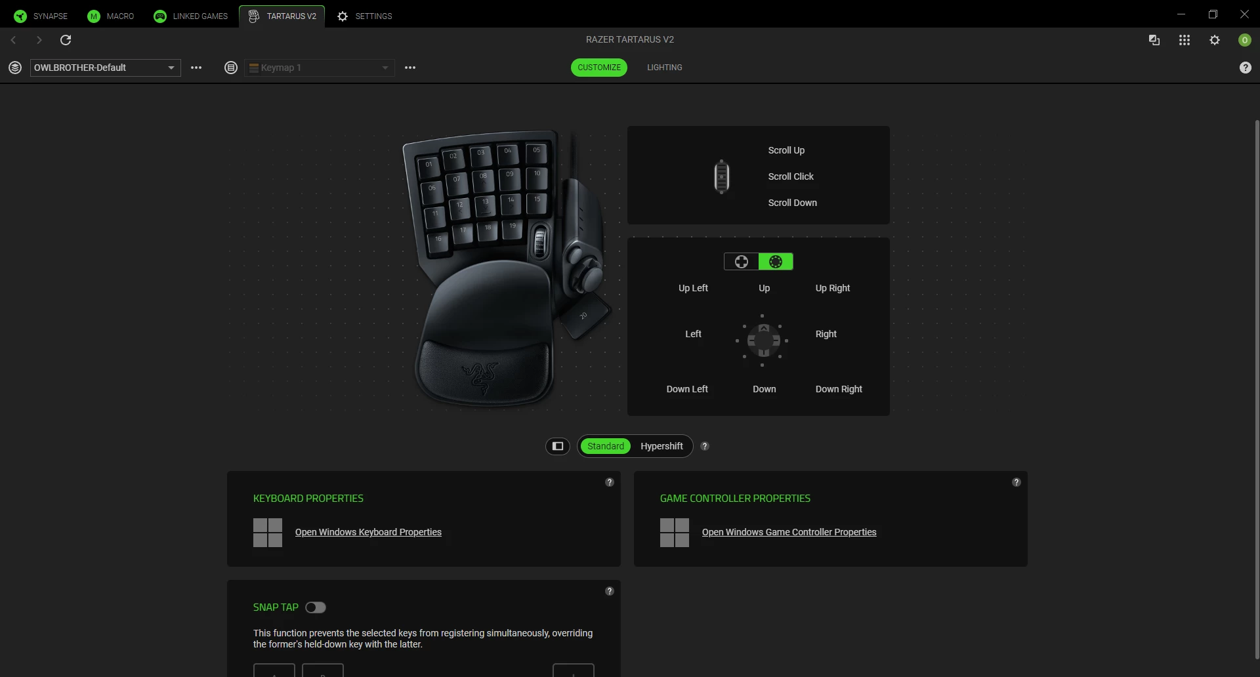Open the Synapse tab
This screenshot has height=677, width=1260.
[x=41, y=16]
